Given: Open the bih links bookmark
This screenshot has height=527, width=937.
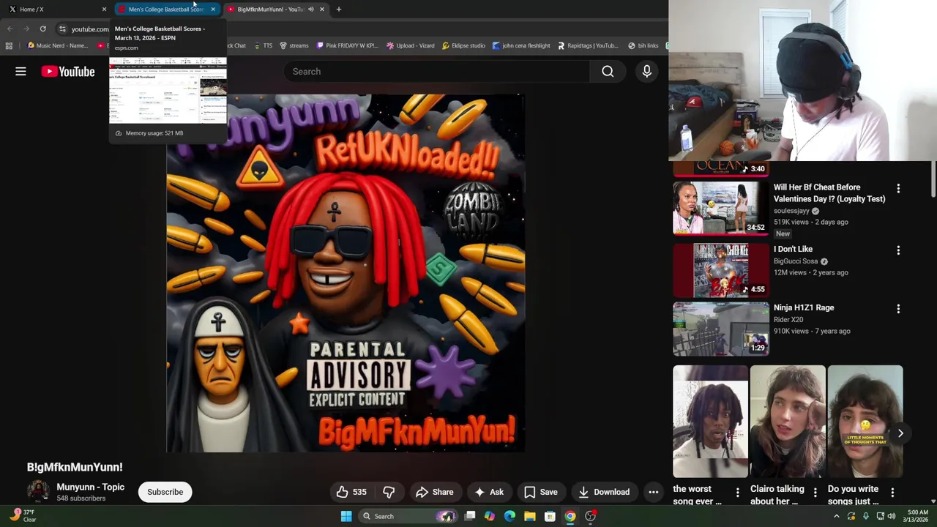Looking at the screenshot, I should (643, 45).
